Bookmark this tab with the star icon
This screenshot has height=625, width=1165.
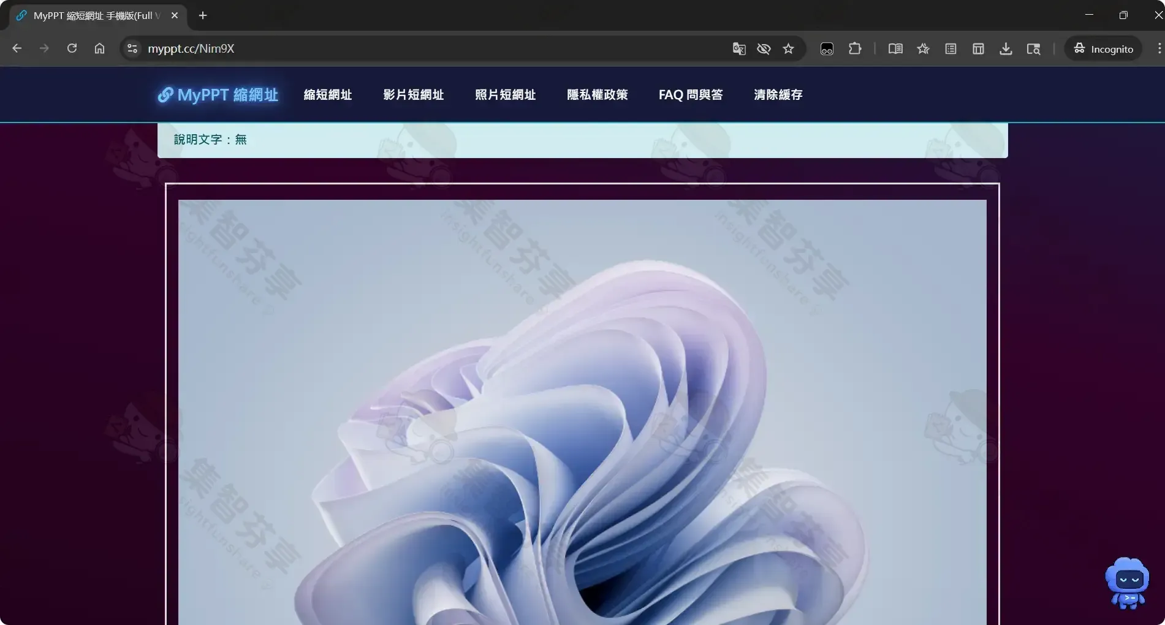pos(788,48)
